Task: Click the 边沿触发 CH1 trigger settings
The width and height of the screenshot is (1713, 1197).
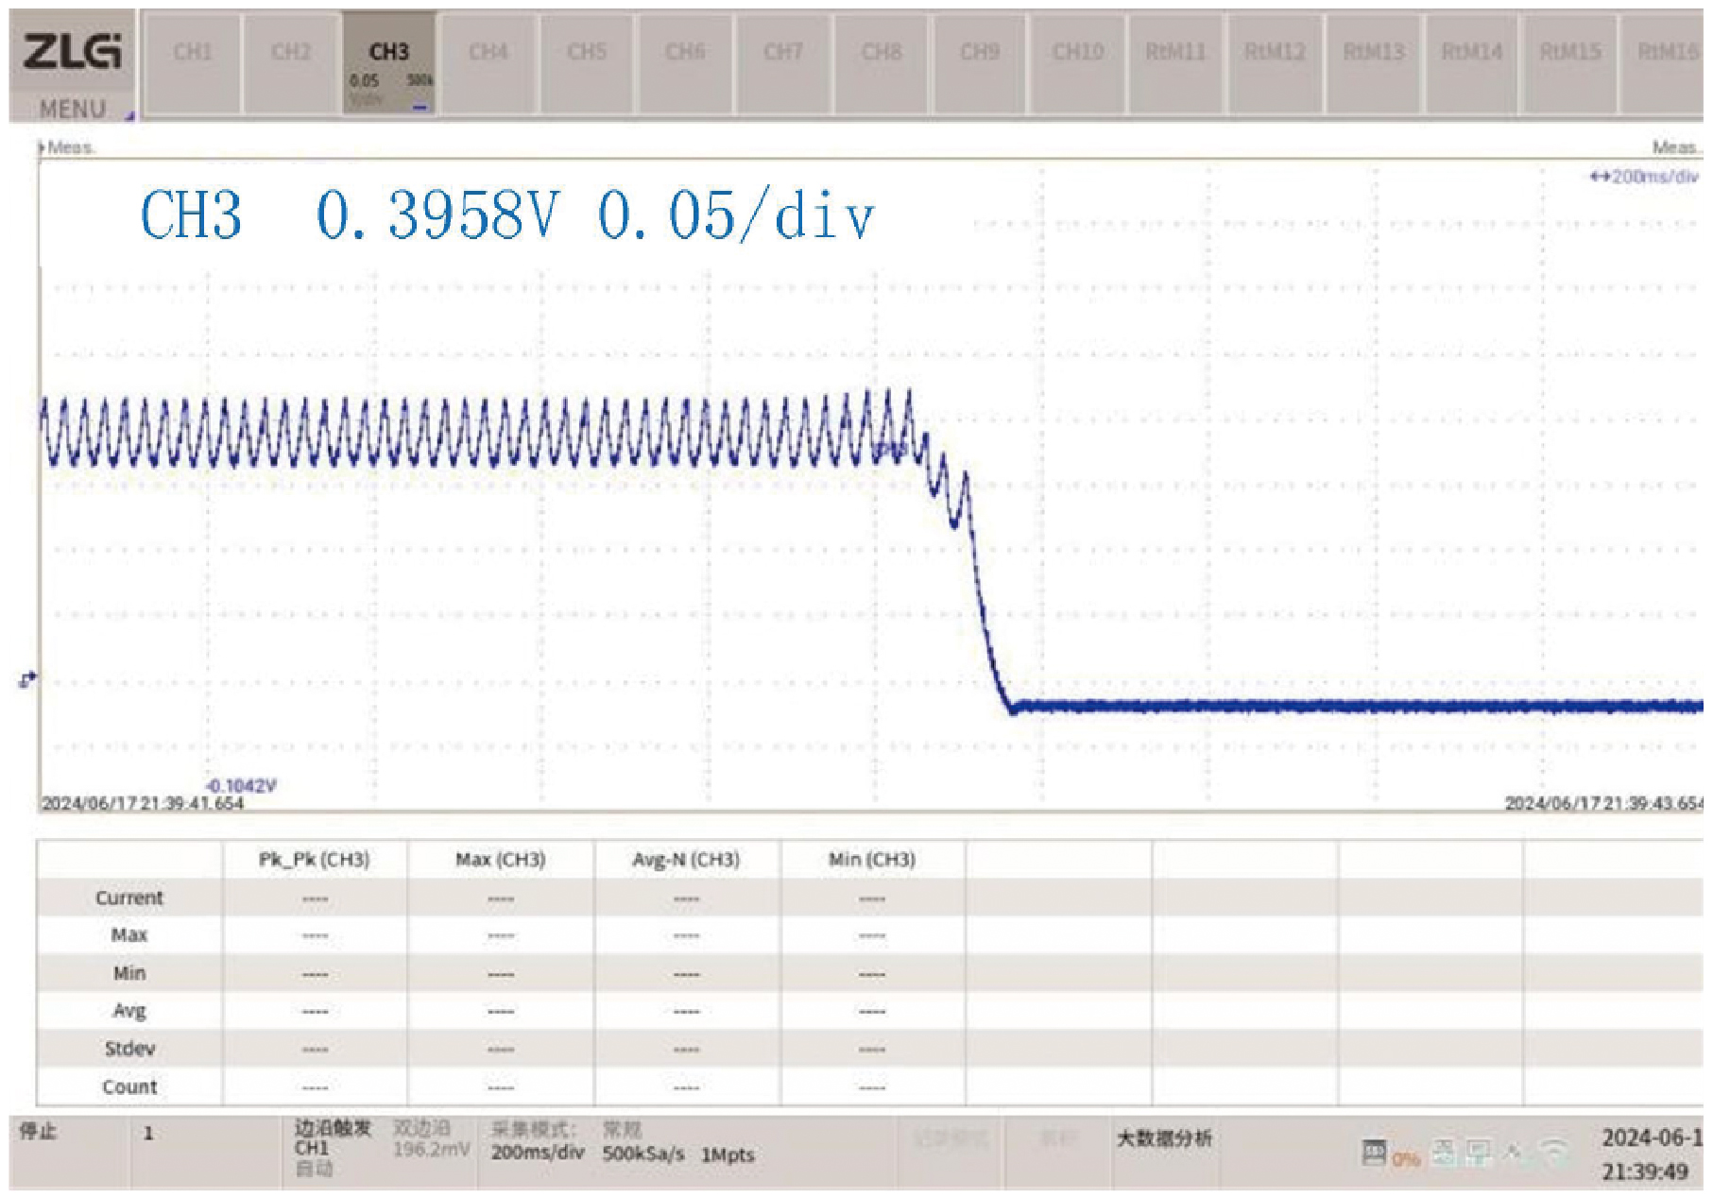Action: pos(332,1138)
